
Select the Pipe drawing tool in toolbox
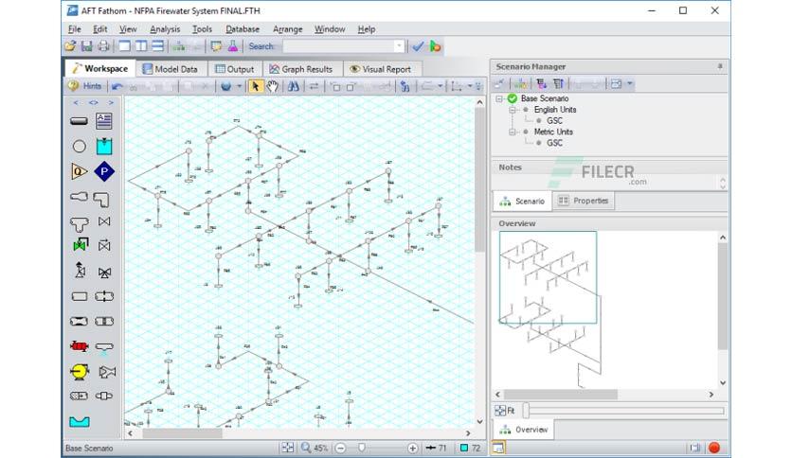click(x=79, y=121)
